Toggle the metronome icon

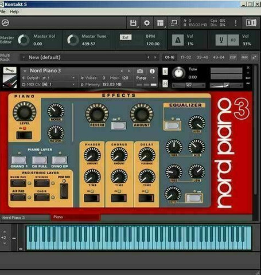(178, 40)
